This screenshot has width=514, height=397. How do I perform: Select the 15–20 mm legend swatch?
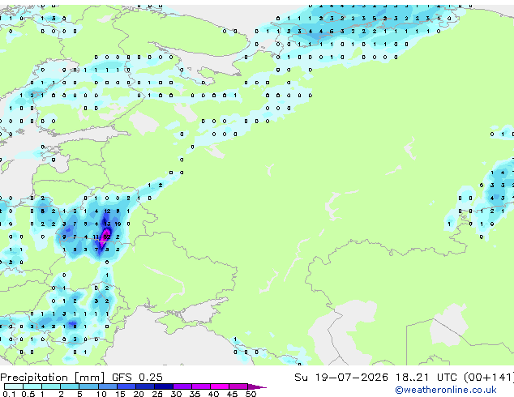[126, 386]
